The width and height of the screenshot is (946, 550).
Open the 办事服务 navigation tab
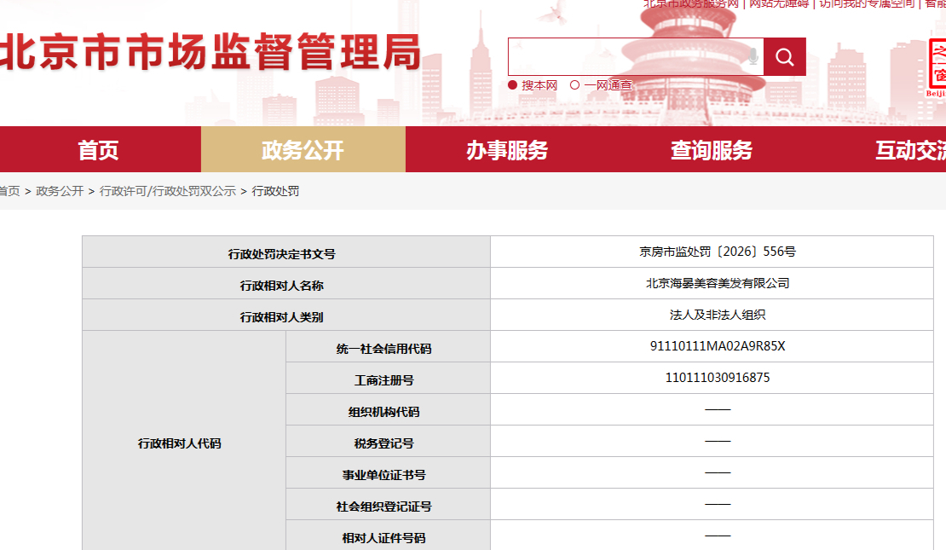click(x=507, y=150)
